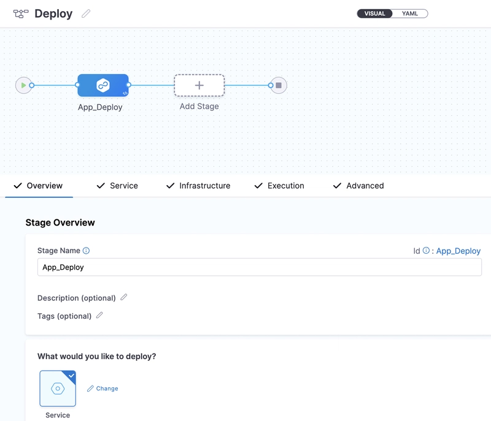Click the Stage Name info icon
The width and height of the screenshot is (491, 421).
click(86, 251)
